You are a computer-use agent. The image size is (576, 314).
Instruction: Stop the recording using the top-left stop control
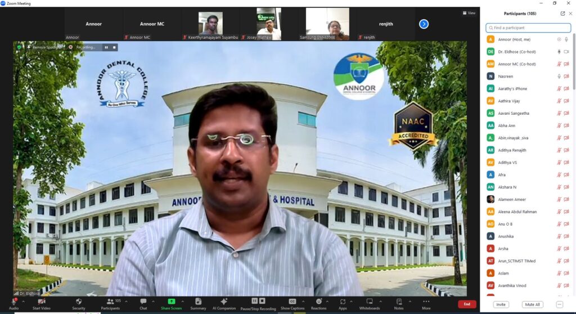click(x=114, y=47)
